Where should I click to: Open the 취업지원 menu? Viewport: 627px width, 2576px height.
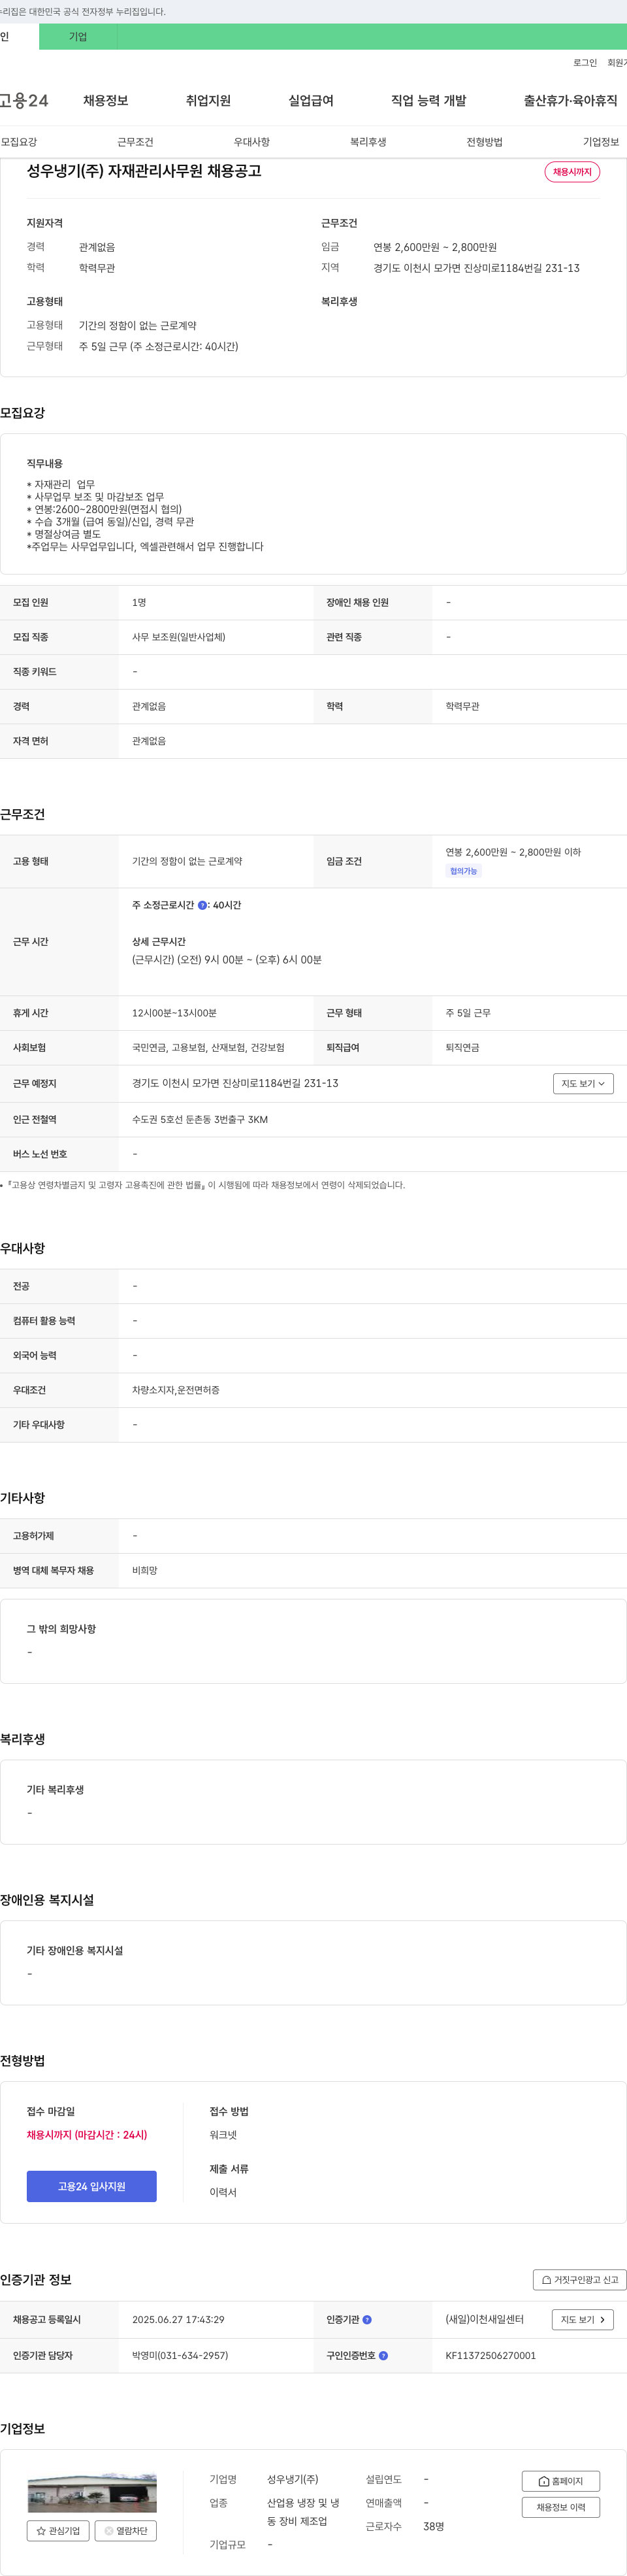tap(208, 101)
